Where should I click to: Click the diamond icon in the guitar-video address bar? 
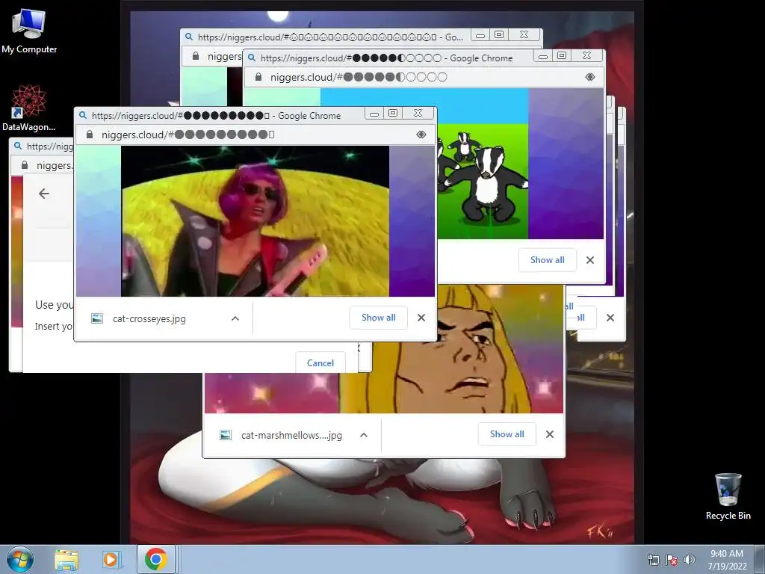pyautogui.click(x=421, y=135)
